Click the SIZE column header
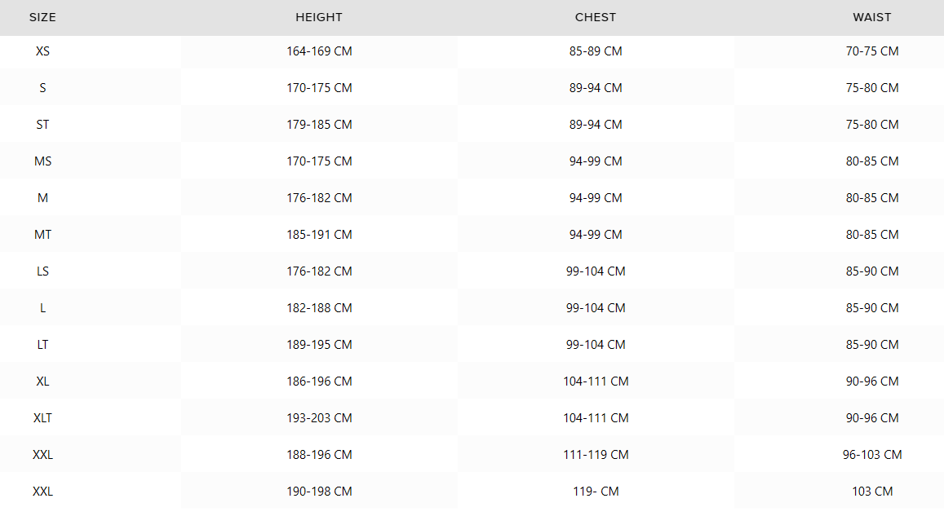 coord(42,17)
